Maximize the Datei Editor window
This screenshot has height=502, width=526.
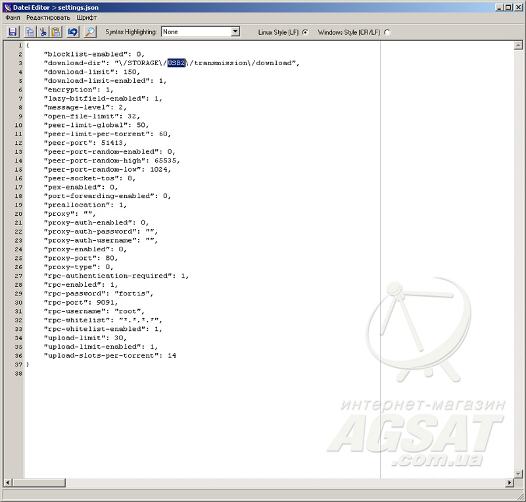coord(508,7)
